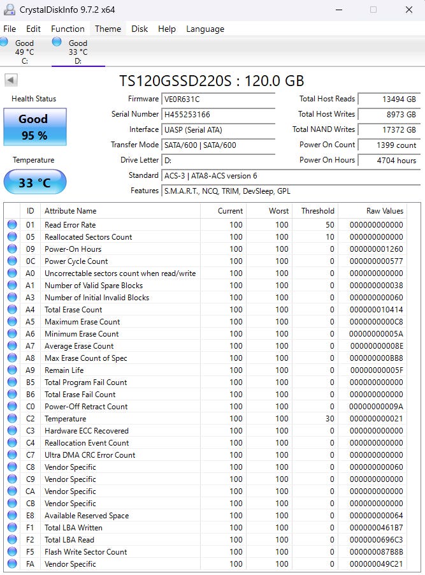Click status orb beside Total LBA Written
The image size is (425, 575).
[12, 528]
